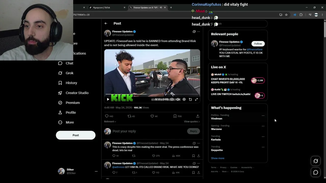Image resolution: width=326 pixels, height=183 pixels.
Task: Open more options for Warzone trend
Action: click(263, 126)
